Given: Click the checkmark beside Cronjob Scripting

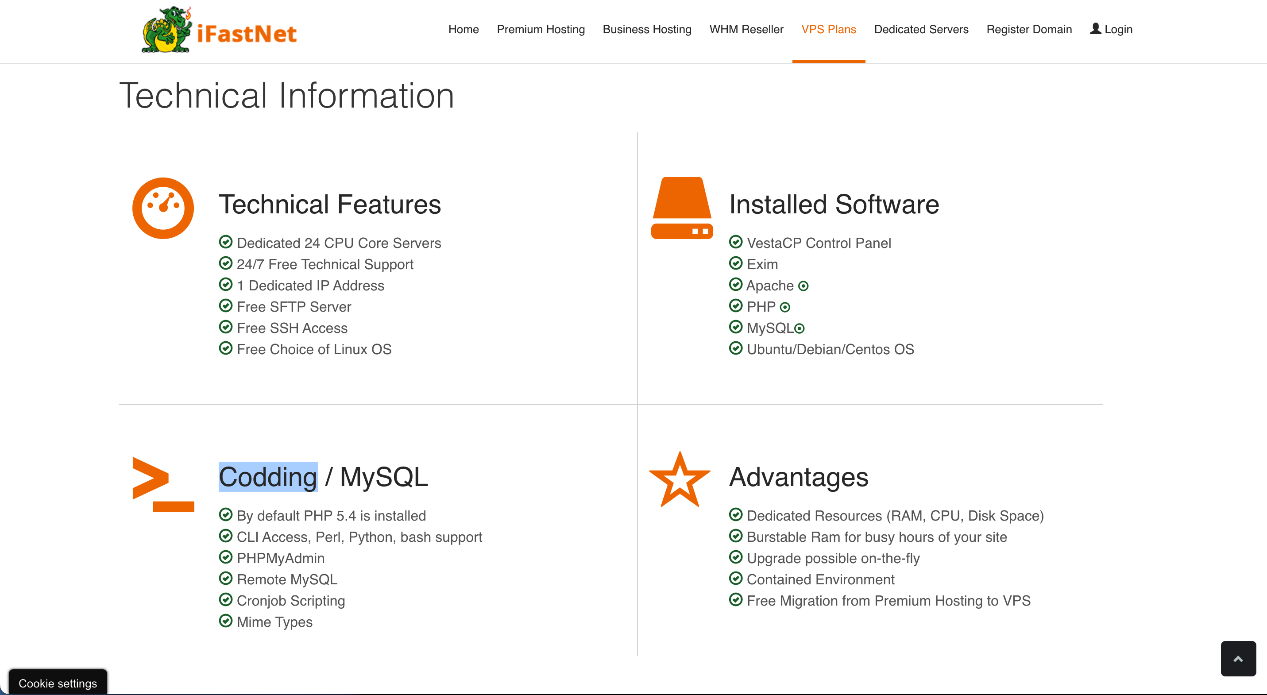Looking at the screenshot, I should pos(226,599).
